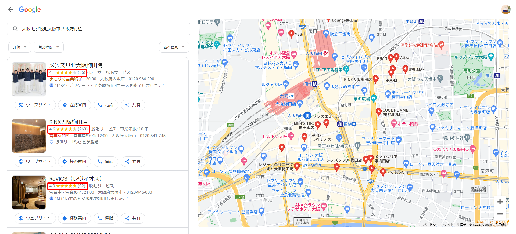
Task: Click the RINX大阪梅田店 photo thumbnail
Action: (29, 136)
